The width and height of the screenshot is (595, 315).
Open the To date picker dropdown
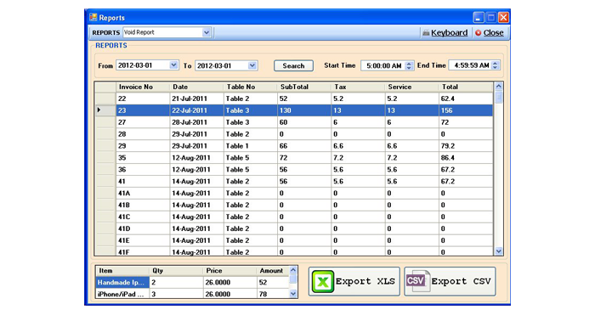pos(252,65)
